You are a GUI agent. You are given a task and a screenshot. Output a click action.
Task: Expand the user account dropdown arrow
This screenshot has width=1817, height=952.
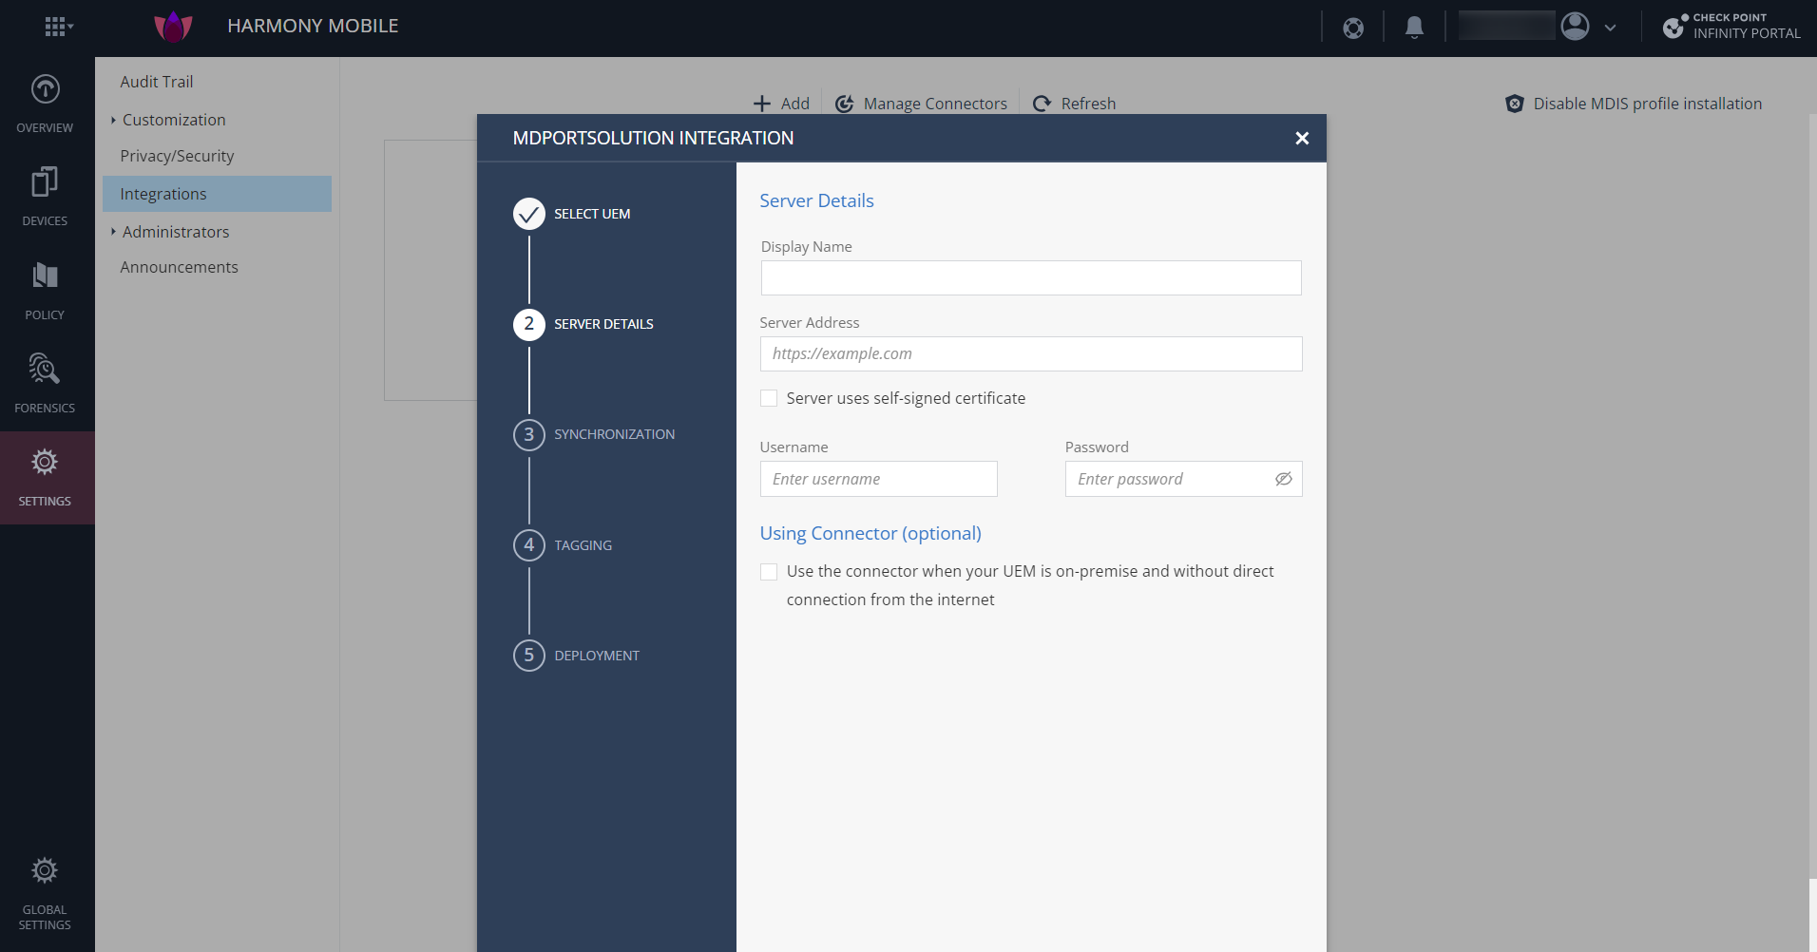(1610, 28)
